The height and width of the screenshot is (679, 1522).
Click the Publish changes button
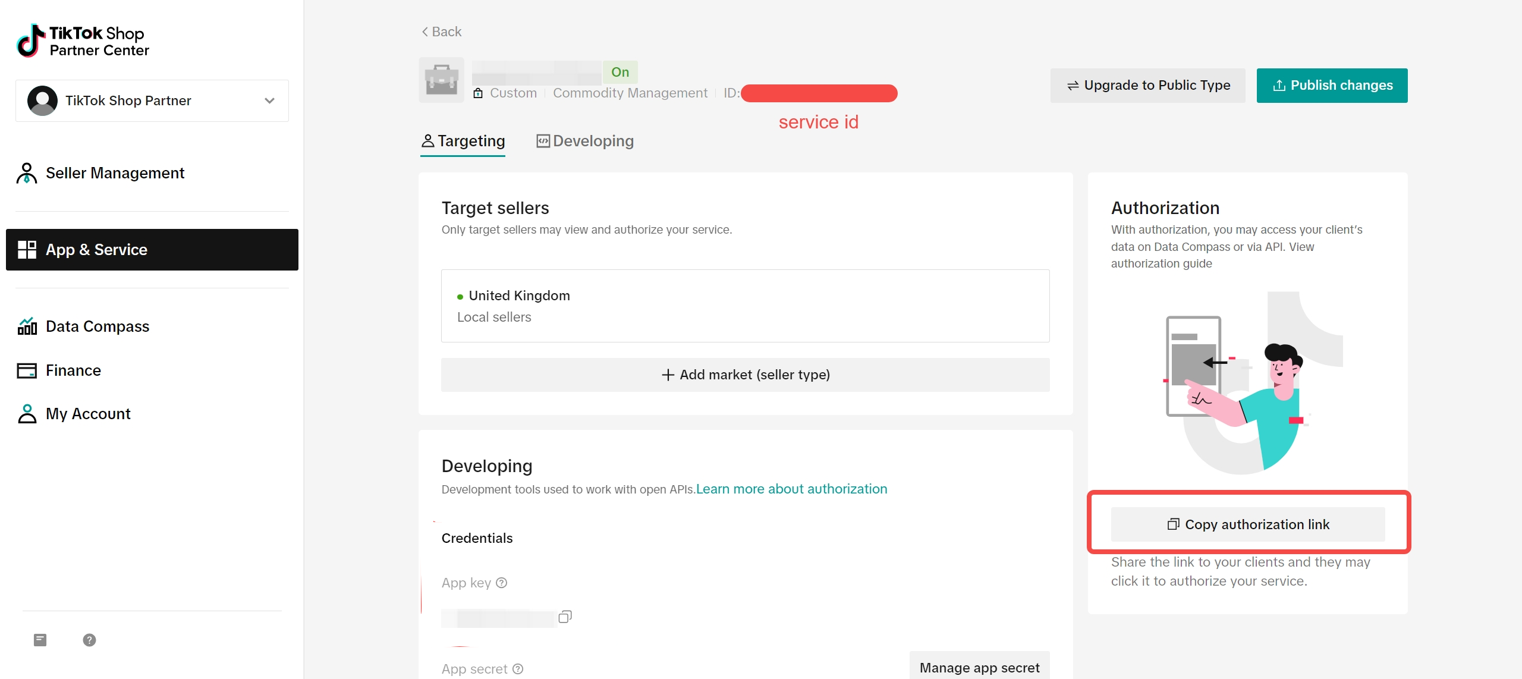tap(1332, 86)
